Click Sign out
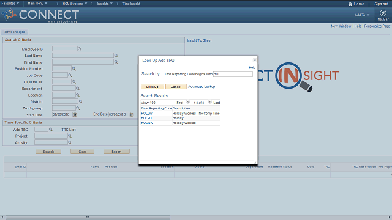Viewport: 392px width, 220px height. (381, 4)
